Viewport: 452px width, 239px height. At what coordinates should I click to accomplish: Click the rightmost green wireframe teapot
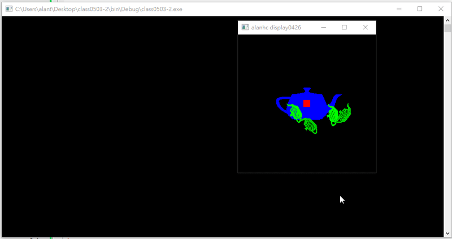pos(345,114)
